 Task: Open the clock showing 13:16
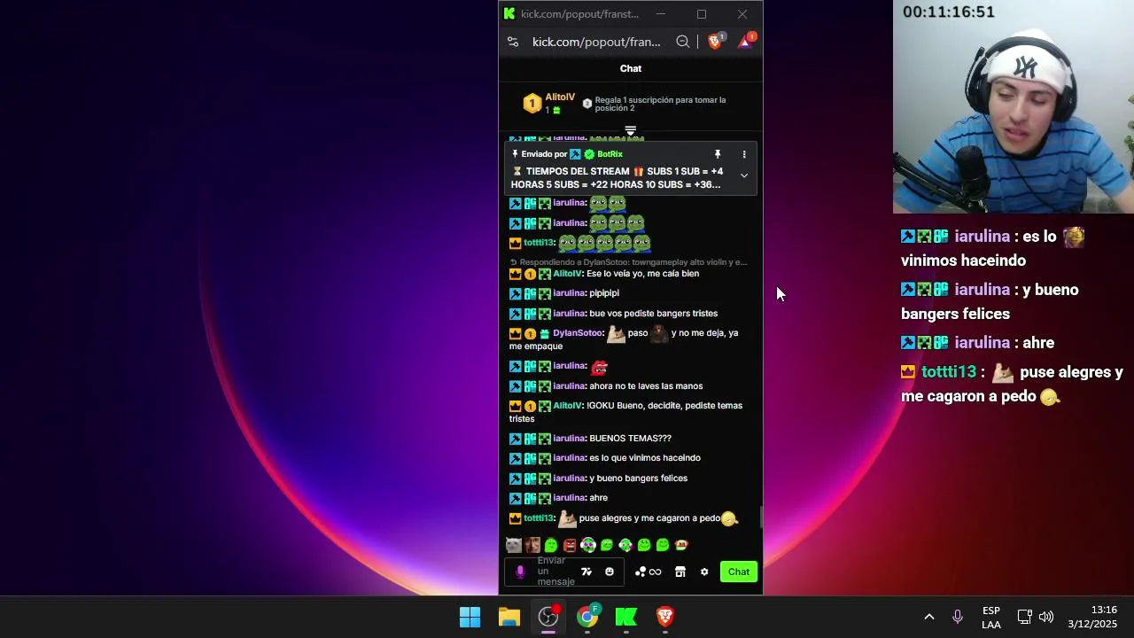1092,618
